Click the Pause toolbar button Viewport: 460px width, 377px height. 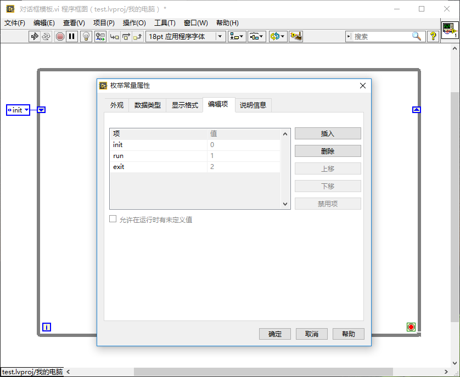[x=72, y=36]
